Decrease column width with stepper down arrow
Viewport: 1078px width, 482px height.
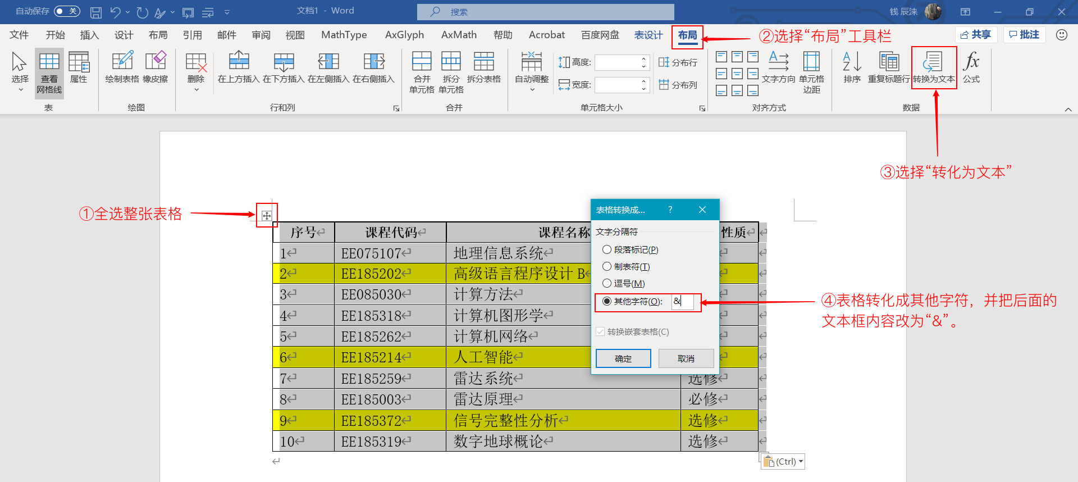click(x=644, y=89)
